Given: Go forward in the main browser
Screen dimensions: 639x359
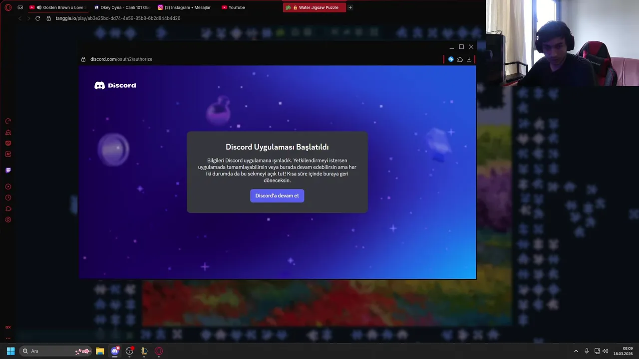Looking at the screenshot, I should (x=28, y=18).
